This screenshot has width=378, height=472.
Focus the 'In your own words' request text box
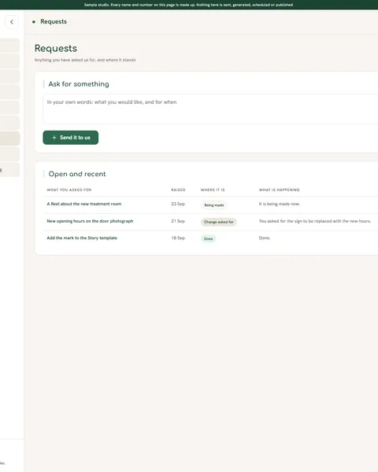210,109
